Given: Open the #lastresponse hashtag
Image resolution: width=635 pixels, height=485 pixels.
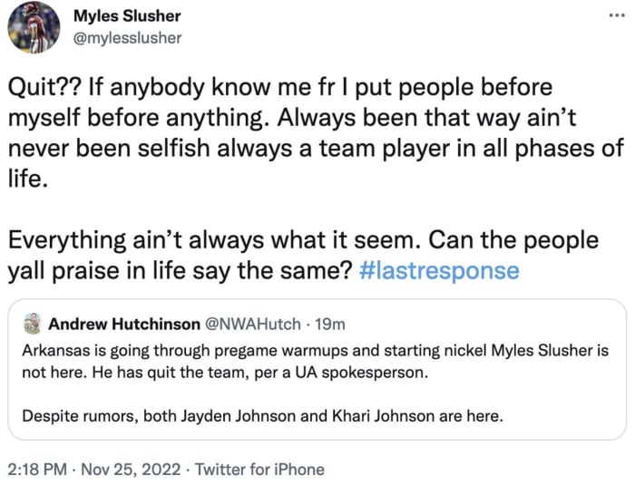Looking at the screenshot, I should click(x=439, y=271).
